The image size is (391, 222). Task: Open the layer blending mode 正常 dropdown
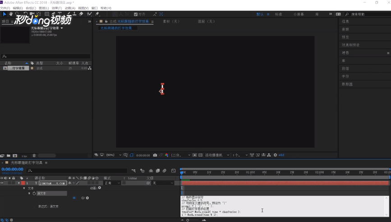point(112,183)
